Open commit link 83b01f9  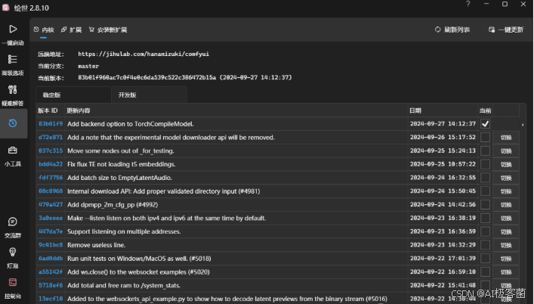coord(51,124)
